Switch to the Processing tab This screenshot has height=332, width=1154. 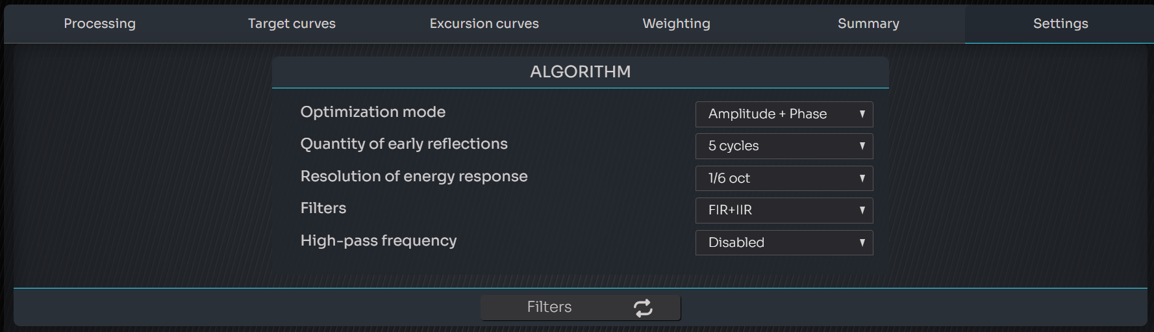(100, 24)
